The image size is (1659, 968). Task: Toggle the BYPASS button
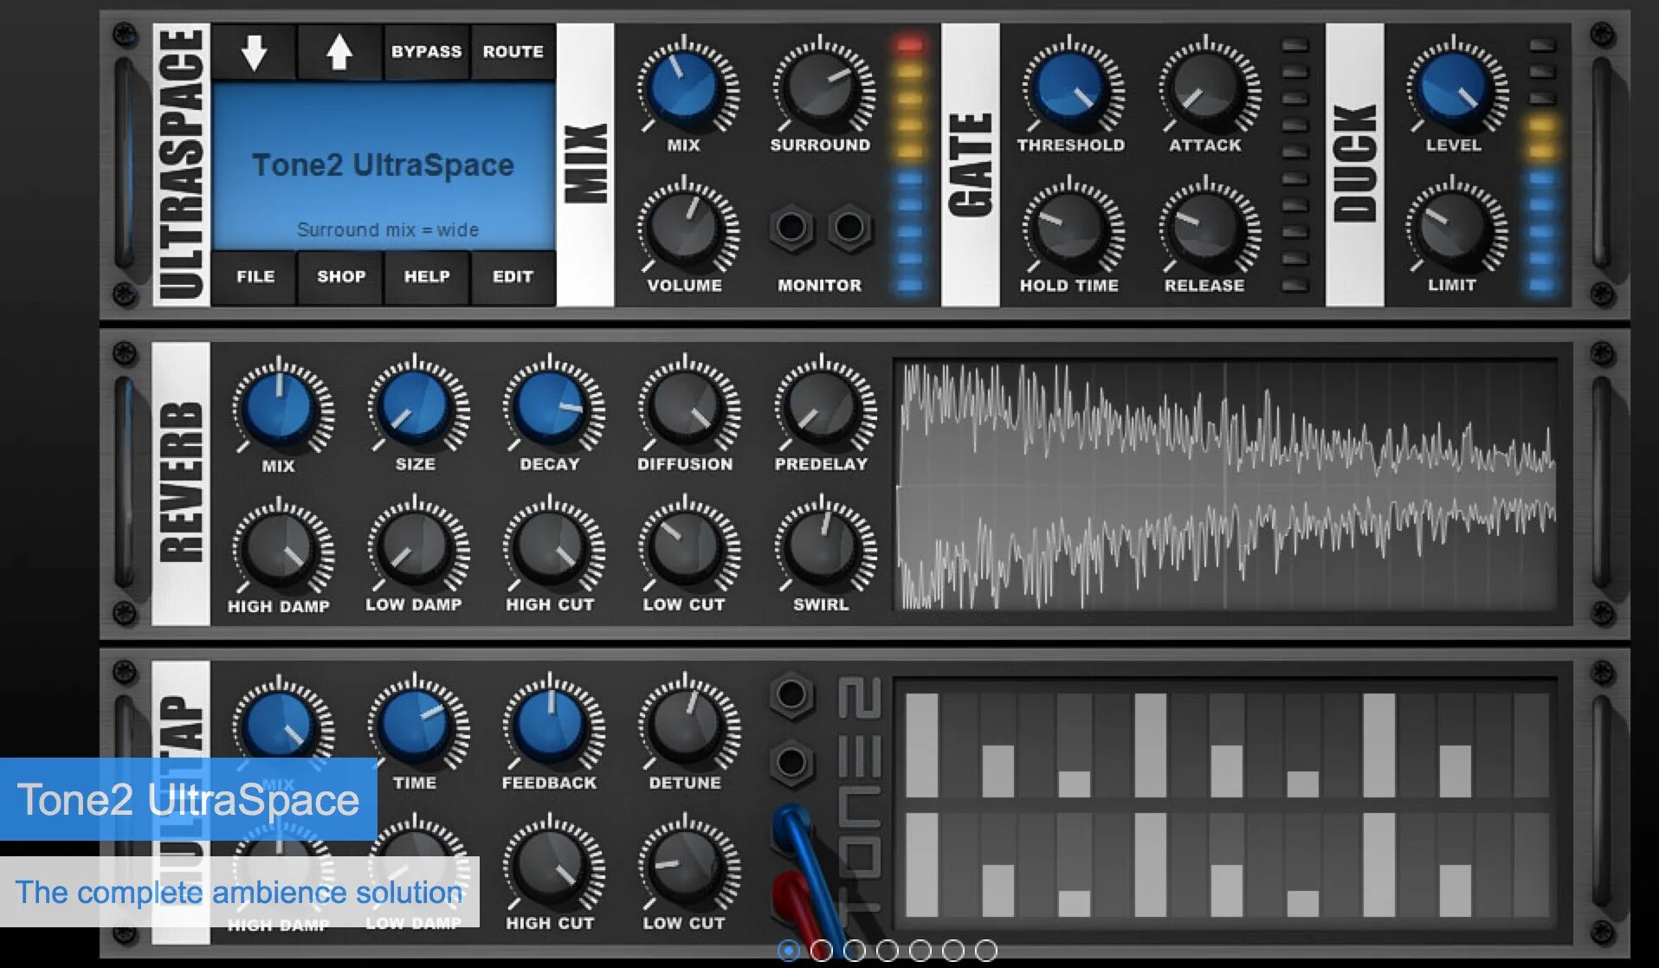click(426, 52)
